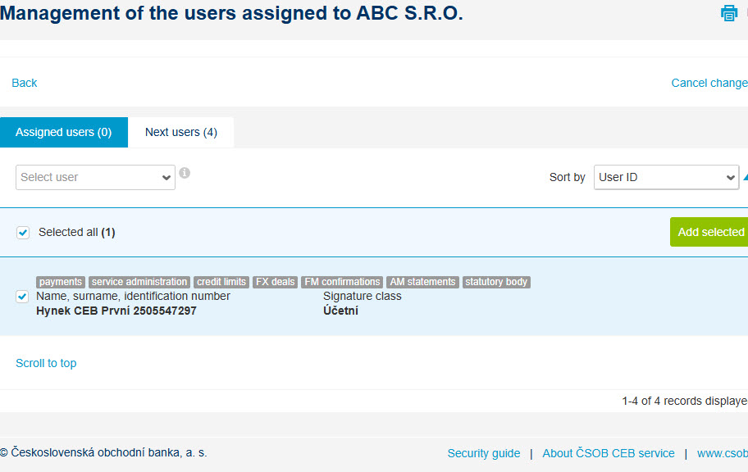Viewport: 748px width, 472px height.
Task: Open the Security guide link
Action: point(484,453)
